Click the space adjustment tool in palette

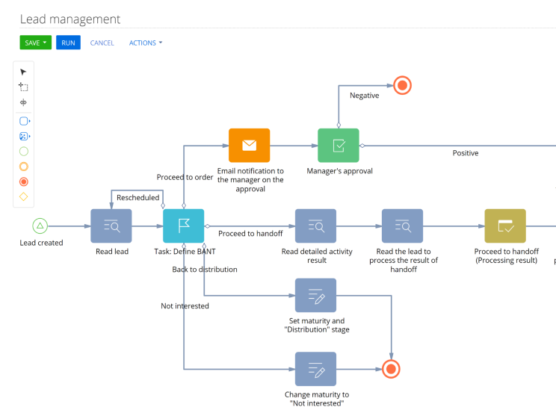pos(23,103)
